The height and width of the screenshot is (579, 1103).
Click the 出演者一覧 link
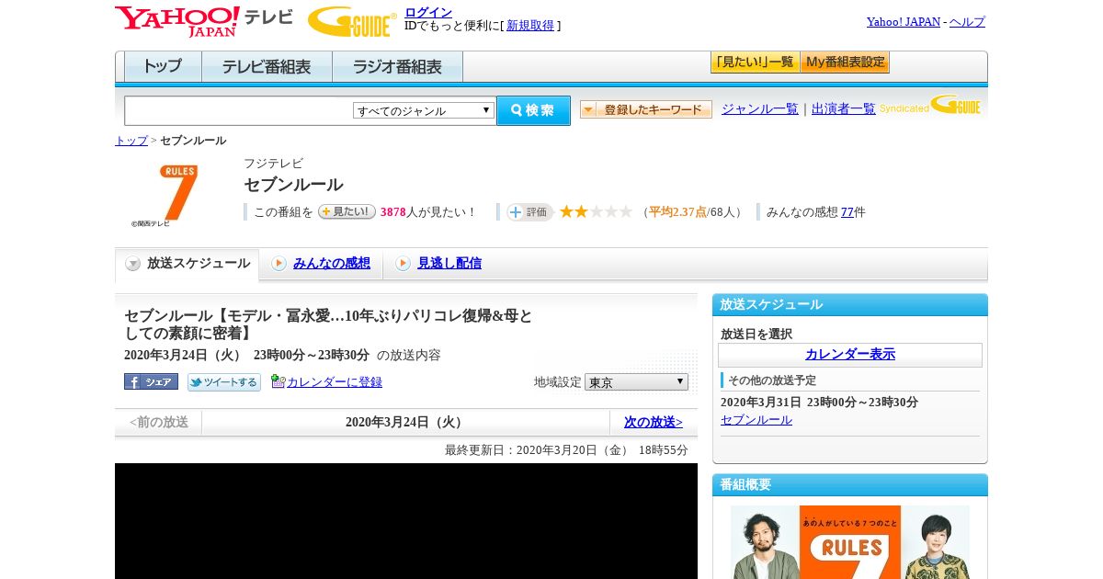tap(844, 109)
